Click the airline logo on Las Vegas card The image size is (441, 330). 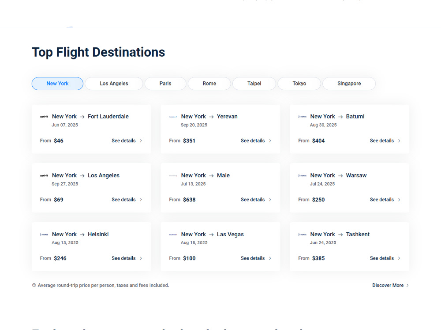coord(173,235)
